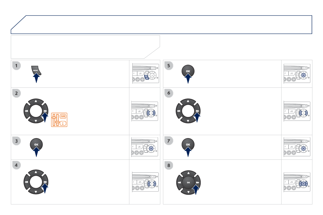Click fast-forward arrow on step 6 dial
Viewport: 323px width, 215px height.
coord(197,111)
